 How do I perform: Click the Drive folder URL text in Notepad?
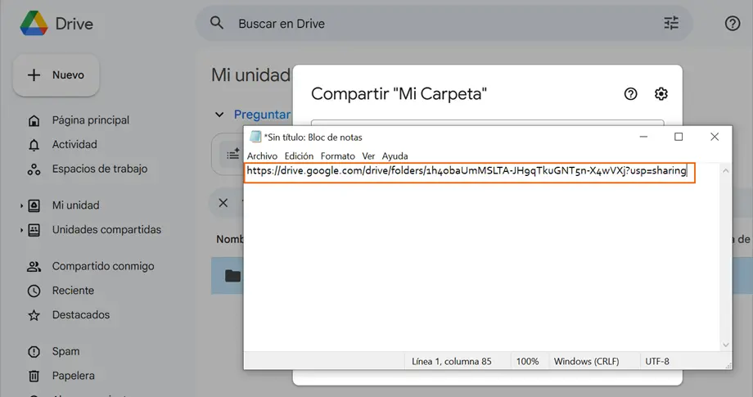tap(467, 171)
